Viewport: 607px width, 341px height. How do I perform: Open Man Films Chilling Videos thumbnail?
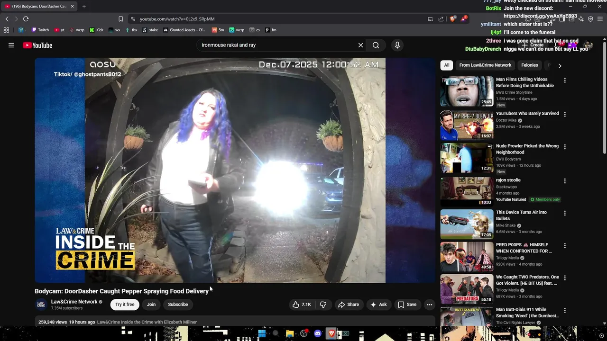tap(467, 91)
